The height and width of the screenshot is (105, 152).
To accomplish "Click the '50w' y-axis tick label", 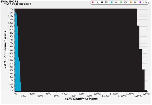I will tap(11, 57).
